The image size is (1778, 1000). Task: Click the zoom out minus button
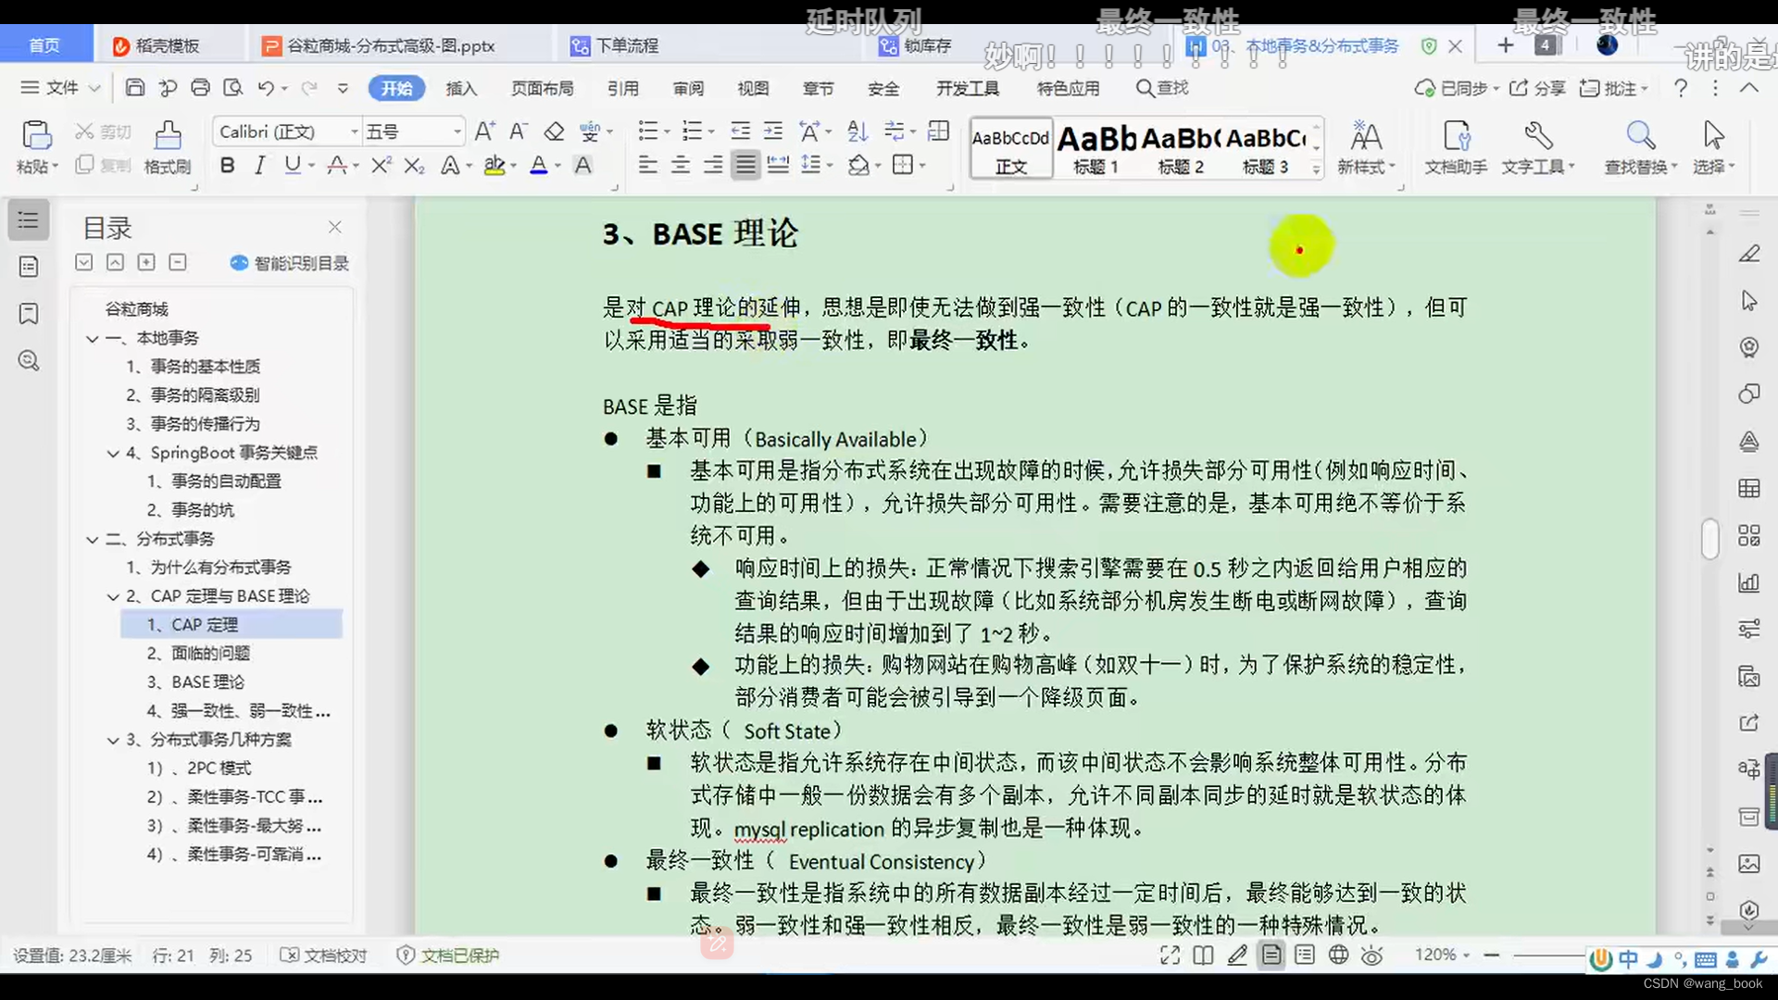[x=1491, y=955]
